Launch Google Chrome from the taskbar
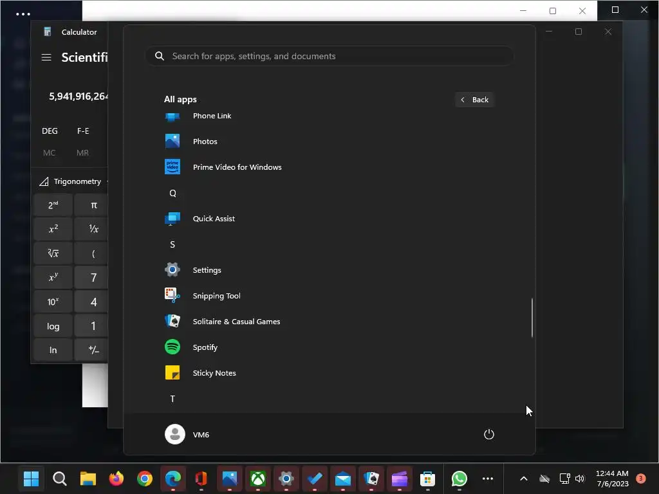The height and width of the screenshot is (494, 659). pos(145,479)
